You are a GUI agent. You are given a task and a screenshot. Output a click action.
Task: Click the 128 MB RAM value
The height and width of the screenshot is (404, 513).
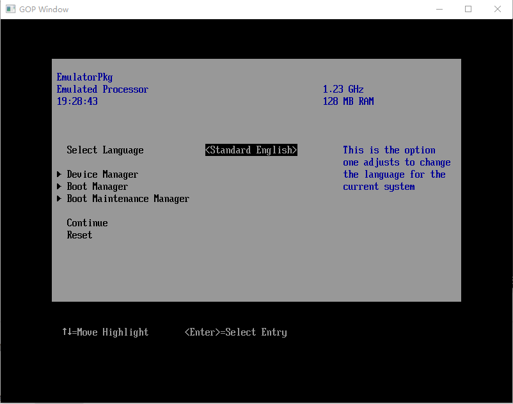pyautogui.click(x=349, y=102)
